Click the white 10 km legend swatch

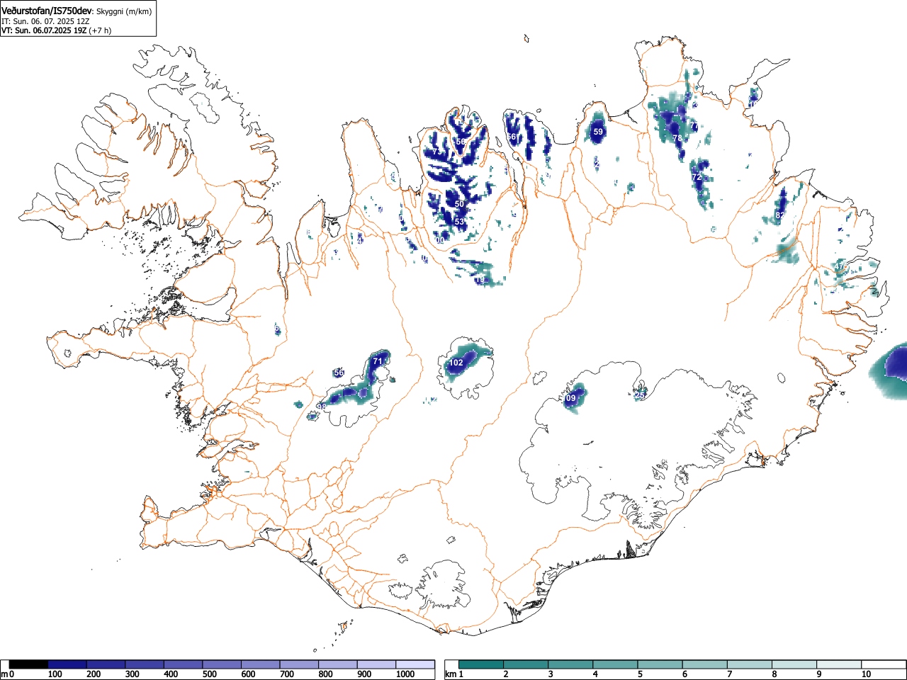tap(883, 664)
